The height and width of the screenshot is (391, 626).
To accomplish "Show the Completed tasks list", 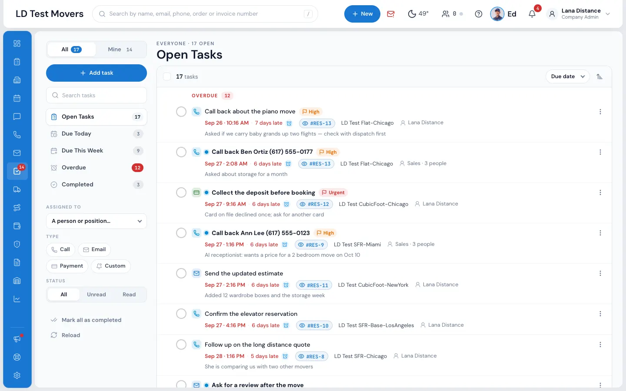I will coord(97,185).
